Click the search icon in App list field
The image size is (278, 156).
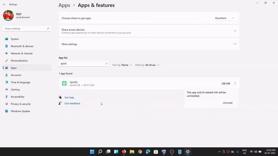click(106, 64)
